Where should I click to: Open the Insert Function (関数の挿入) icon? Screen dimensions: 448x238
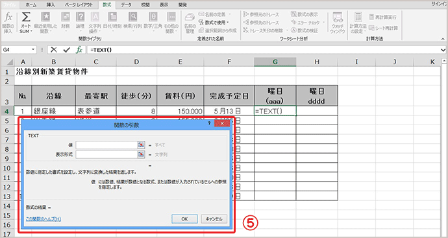tap(8, 23)
